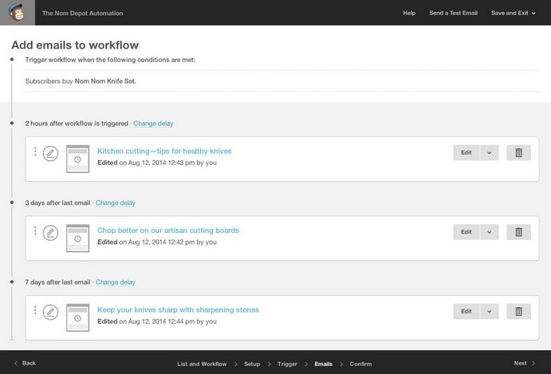Delete the Kitchen cutting email with trash icon
This screenshot has width=551, height=374.
(x=518, y=152)
